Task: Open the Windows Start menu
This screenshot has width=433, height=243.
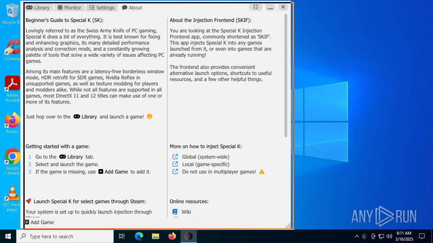Action: point(8,236)
